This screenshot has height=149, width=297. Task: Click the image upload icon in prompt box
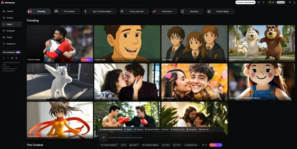click(x=104, y=137)
